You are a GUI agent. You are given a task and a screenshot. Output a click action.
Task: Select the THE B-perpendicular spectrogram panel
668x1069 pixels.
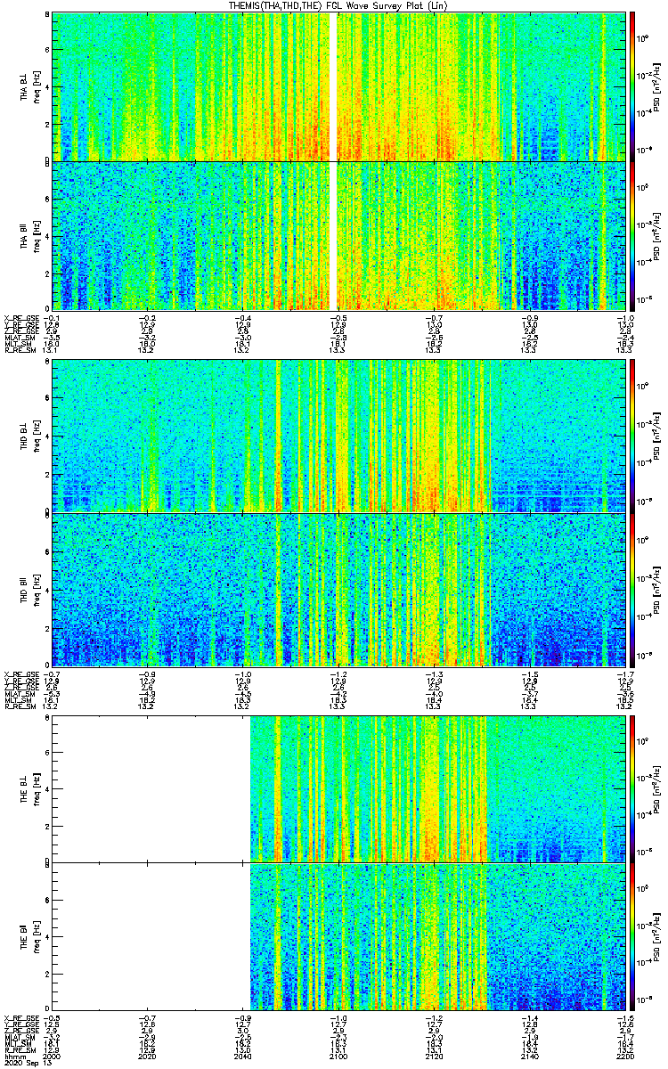338,789
